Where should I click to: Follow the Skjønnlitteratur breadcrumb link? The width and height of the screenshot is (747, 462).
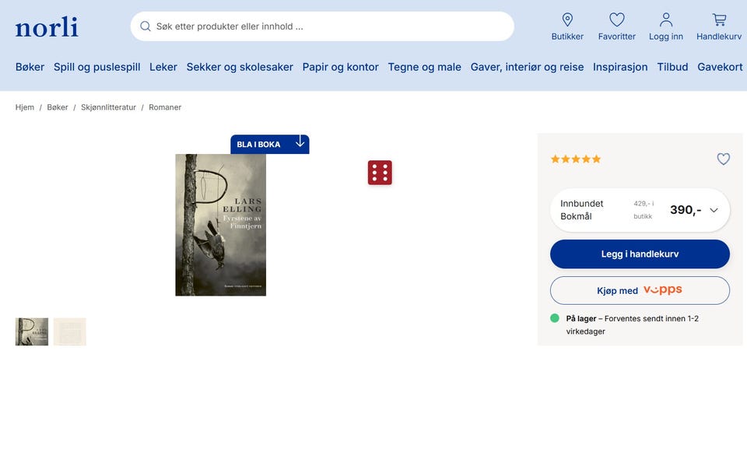pos(108,107)
